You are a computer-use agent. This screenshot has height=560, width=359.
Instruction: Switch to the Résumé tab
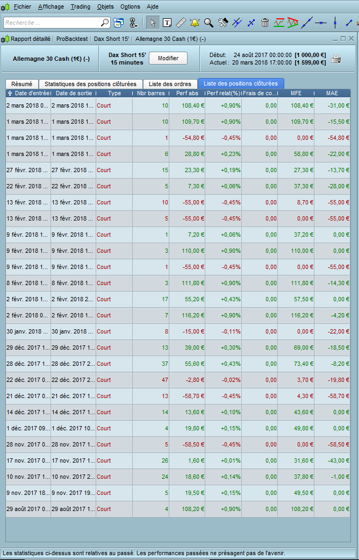coord(21,84)
